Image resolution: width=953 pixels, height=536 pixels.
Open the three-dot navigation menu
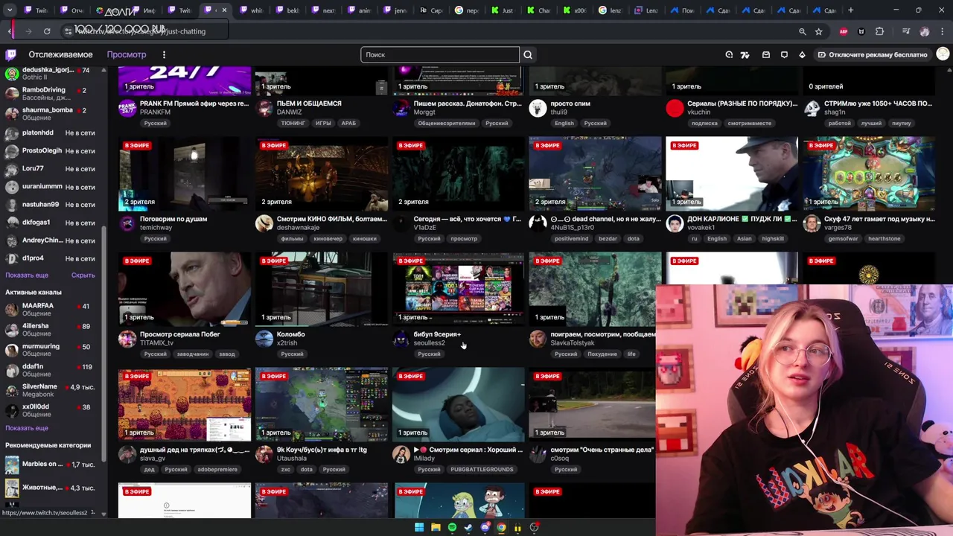(164, 54)
